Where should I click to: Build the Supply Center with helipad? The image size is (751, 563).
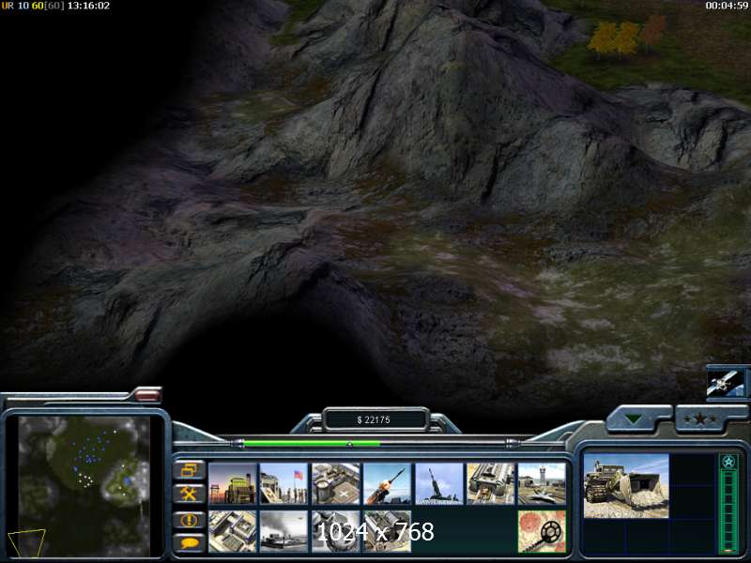pyautogui.click(x=336, y=483)
